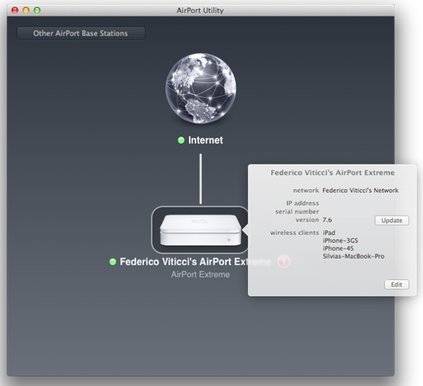
Task: Click the serial number label
Action: point(297,212)
